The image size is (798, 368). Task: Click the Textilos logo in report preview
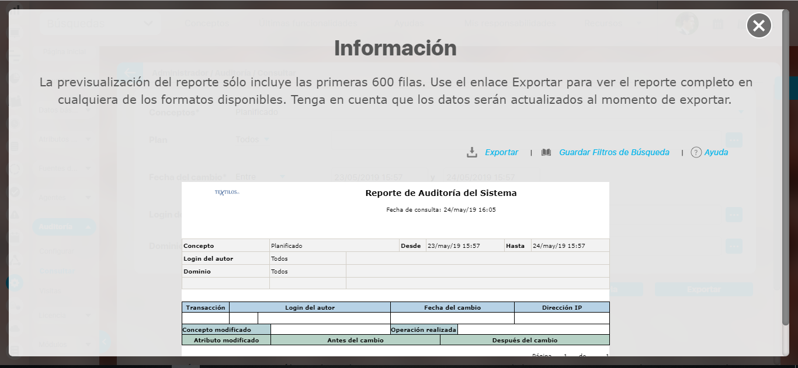[x=227, y=192]
